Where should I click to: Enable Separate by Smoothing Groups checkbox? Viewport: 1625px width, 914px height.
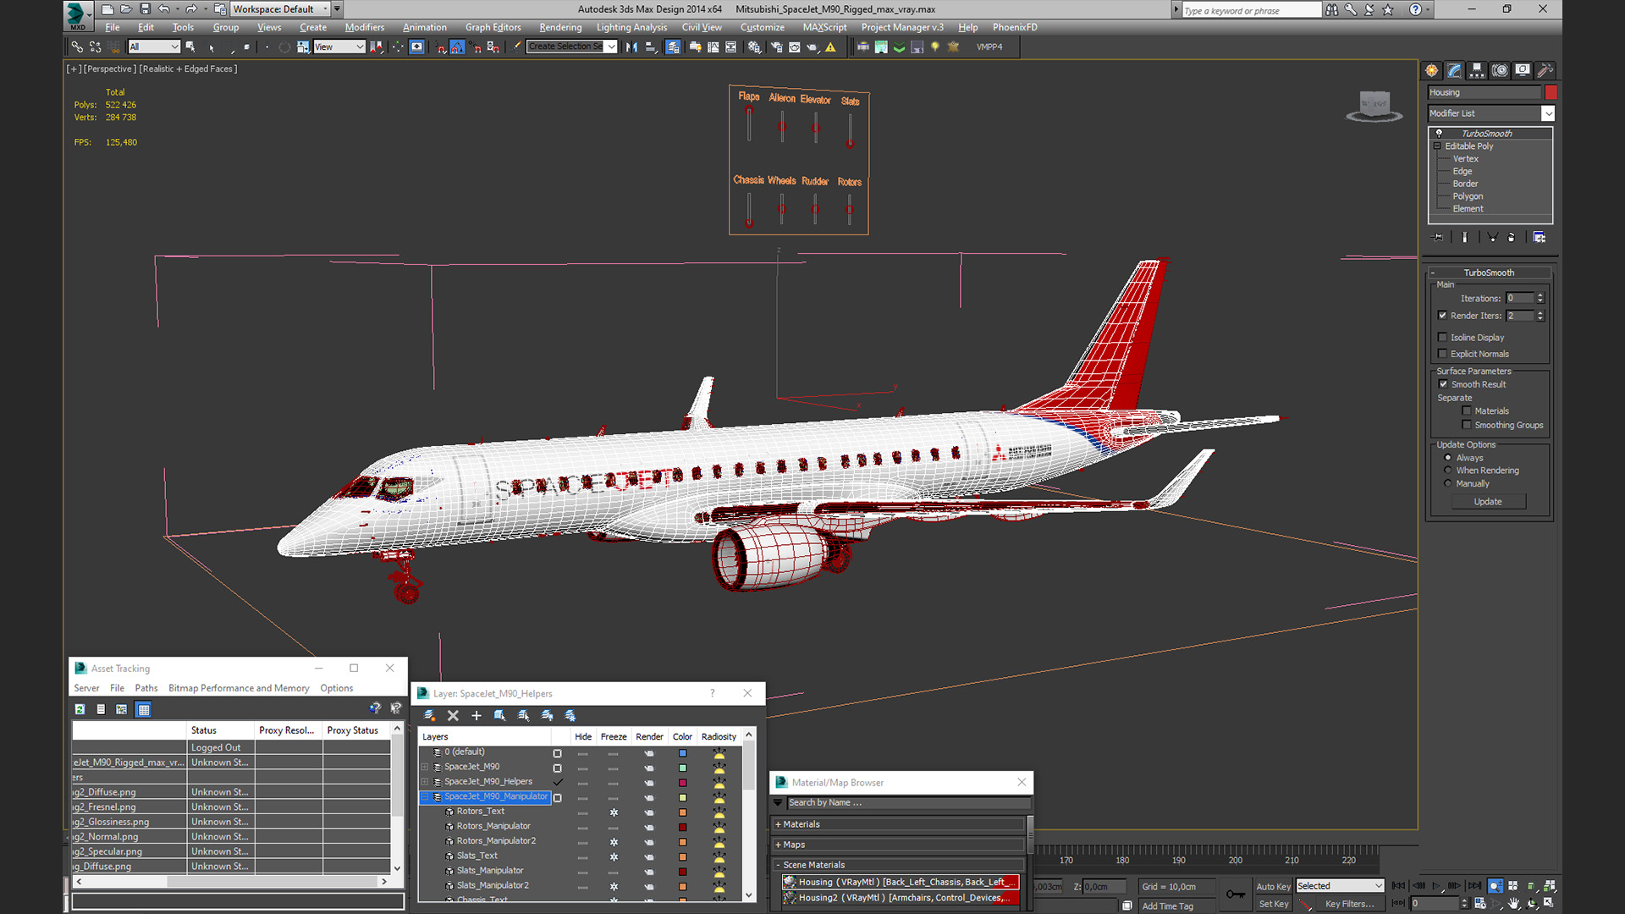pos(1467,426)
